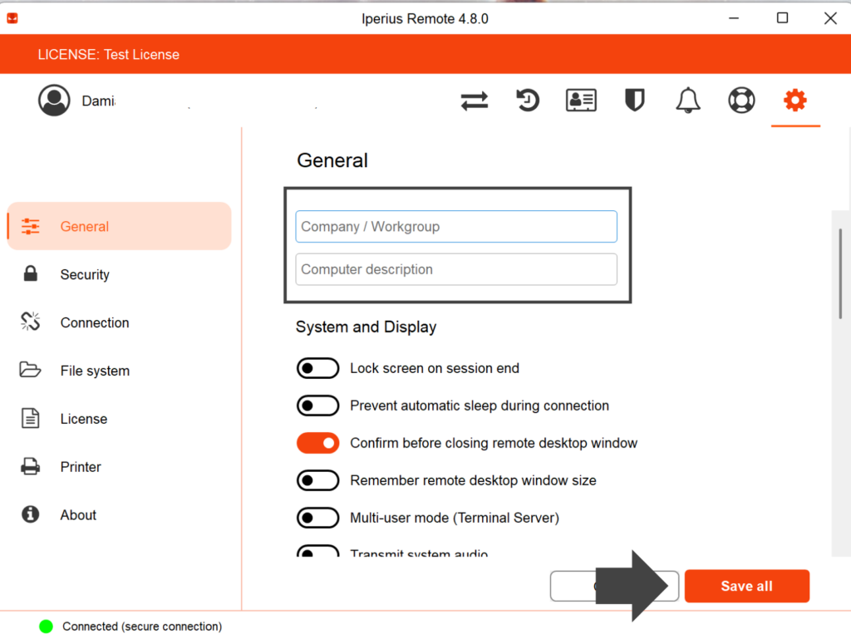The image size is (851, 639).
Task: Click the Iperius Remote app logo in title bar
Action: pos(12,18)
